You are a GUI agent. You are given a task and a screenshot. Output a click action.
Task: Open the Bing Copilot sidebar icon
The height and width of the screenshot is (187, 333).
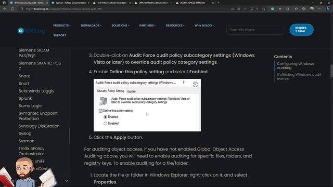328,9
